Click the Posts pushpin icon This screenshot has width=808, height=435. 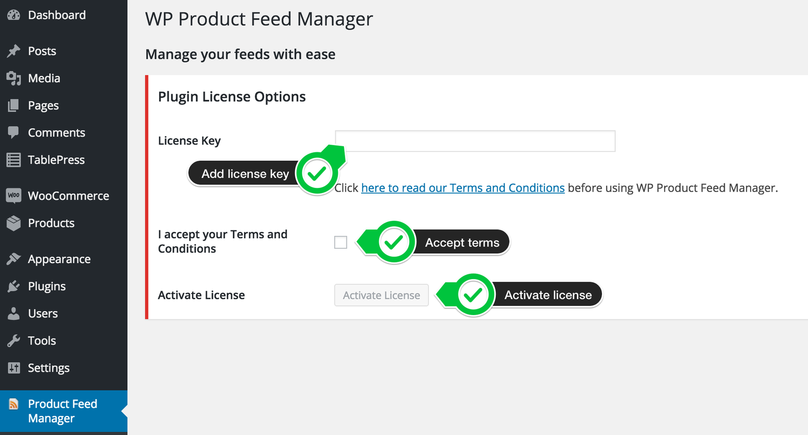click(14, 51)
